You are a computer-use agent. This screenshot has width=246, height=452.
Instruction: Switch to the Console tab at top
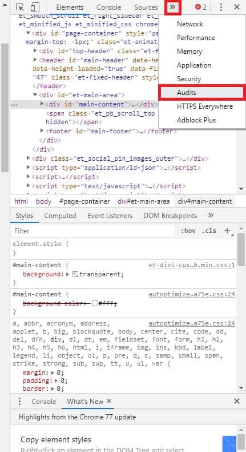pyautogui.click(x=109, y=7)
